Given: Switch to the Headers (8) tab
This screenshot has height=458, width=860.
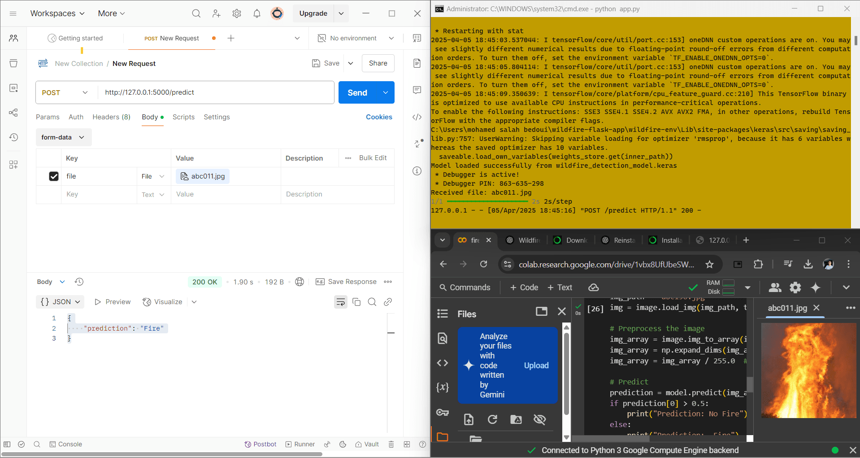Looking at the screenshot, I should pos(111,117).
